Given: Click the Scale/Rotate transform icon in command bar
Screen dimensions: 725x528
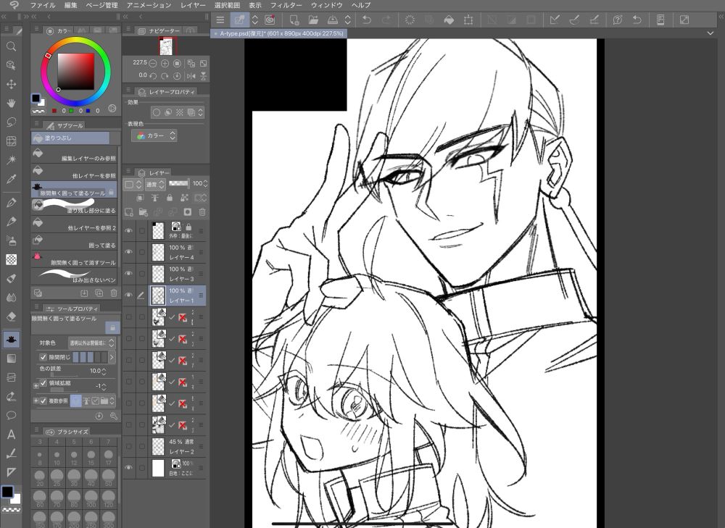Looking at the screenshot, I should 468,20.
